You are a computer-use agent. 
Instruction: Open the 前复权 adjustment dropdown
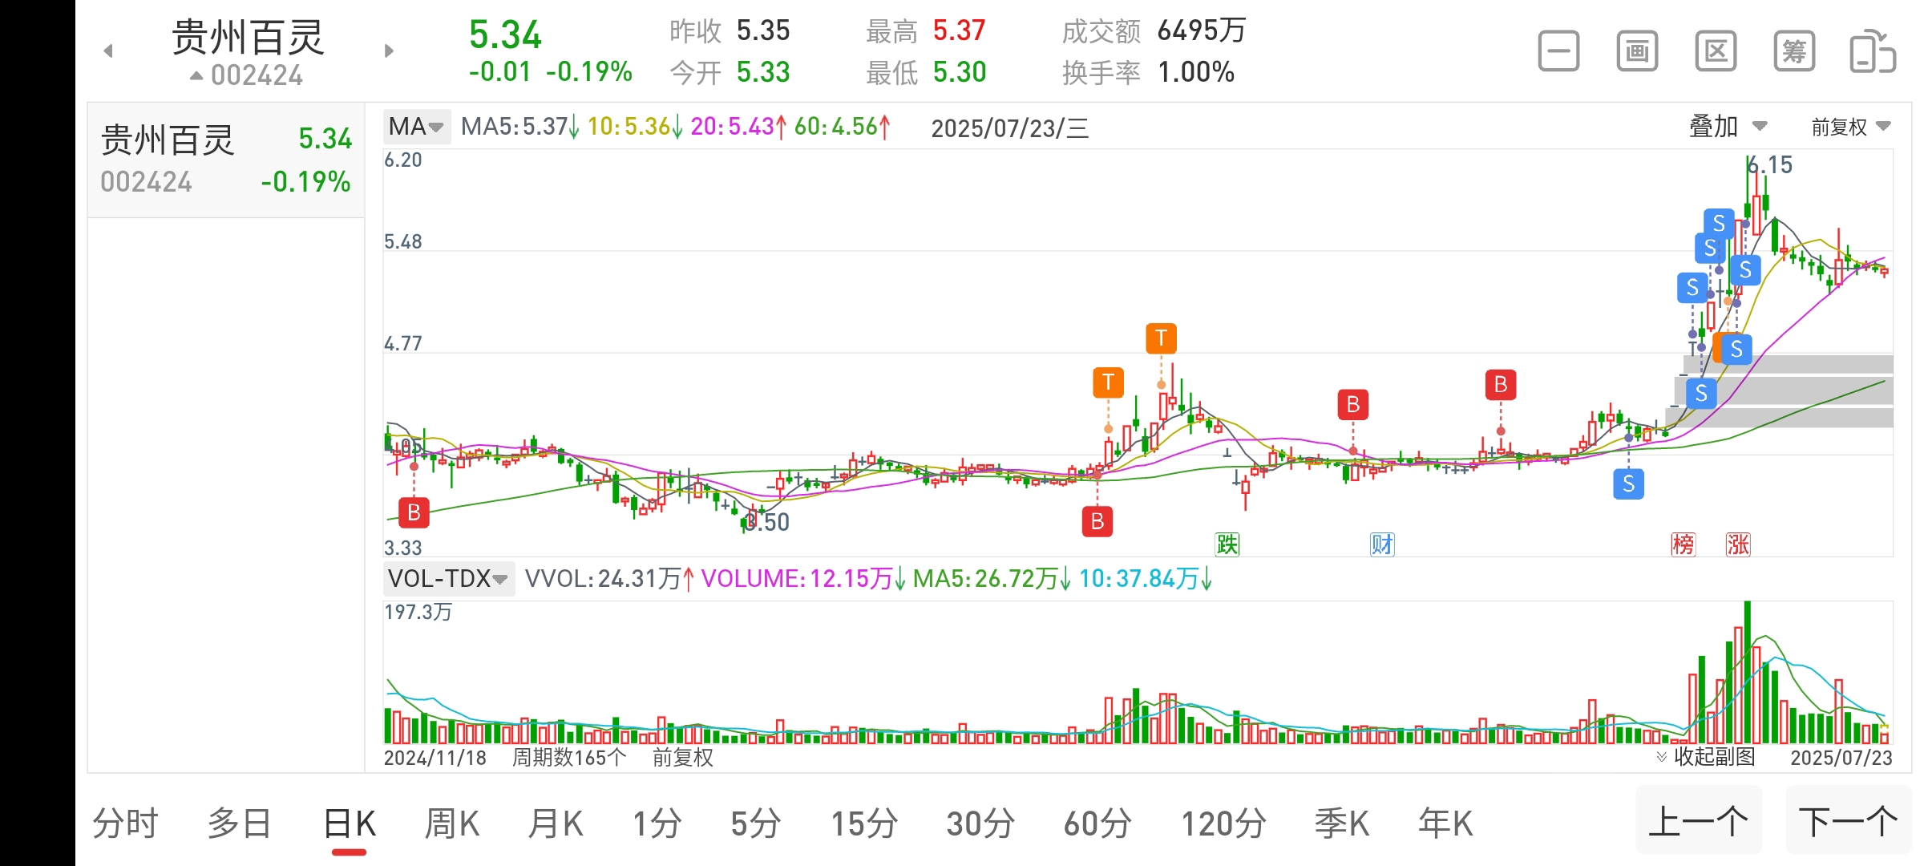1850,127
